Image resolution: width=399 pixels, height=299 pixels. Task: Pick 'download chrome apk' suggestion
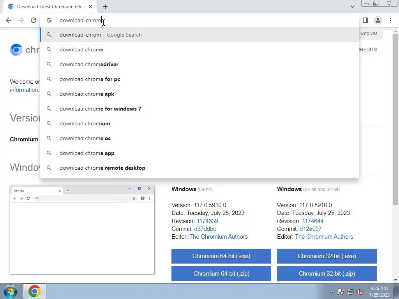point(199,94)
